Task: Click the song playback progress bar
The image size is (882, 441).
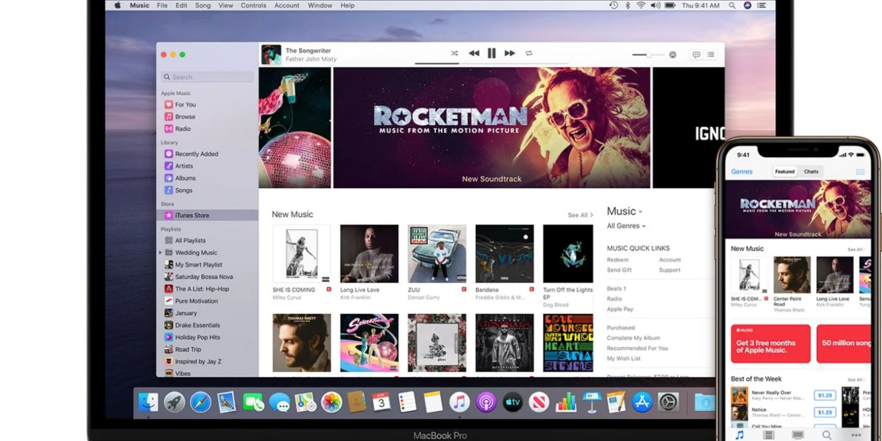Action: 491,63
